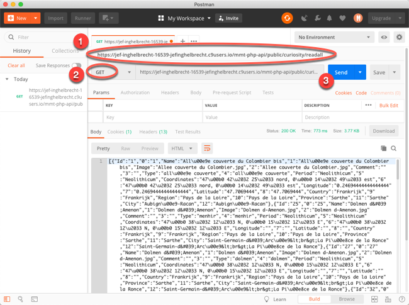Click the Bulk Edit link
The width and height of the screenshot is (409, 305).
click(x=388, y=106)
